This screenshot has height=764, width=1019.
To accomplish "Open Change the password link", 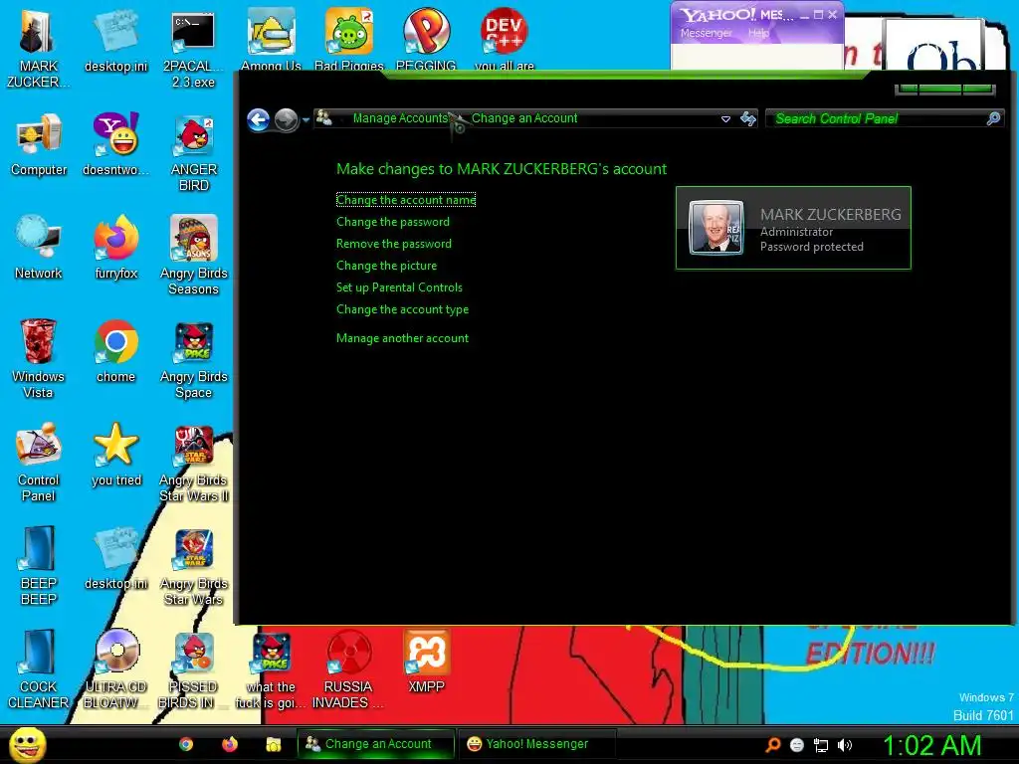I will (x=392, y=222).
